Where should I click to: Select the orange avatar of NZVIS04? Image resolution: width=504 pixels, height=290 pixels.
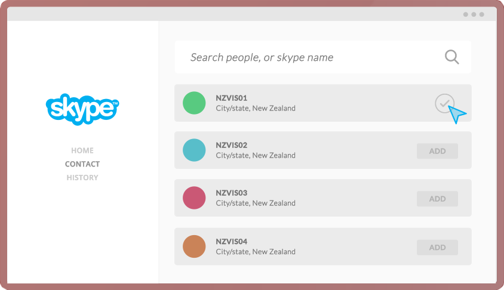click(x=194, y=246)
